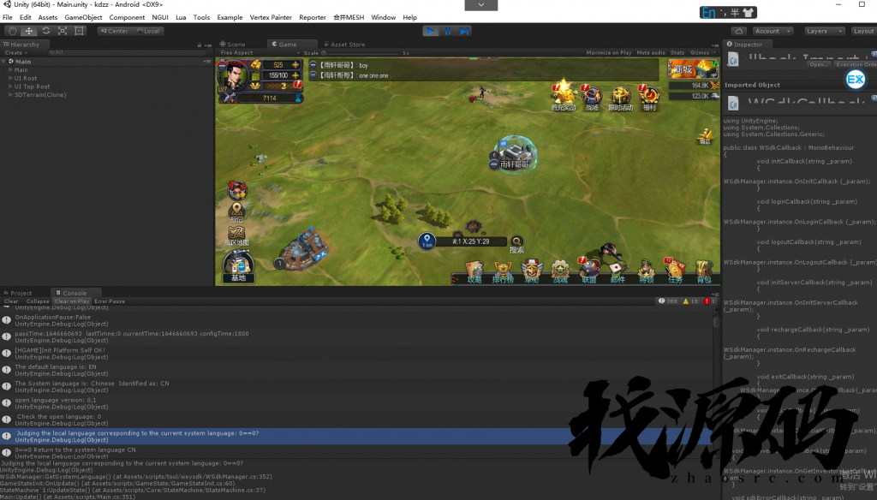Viewport: 877px width, 500px height.
Task: Select the Scale tool in toolbar
Action: click(63, 32)
